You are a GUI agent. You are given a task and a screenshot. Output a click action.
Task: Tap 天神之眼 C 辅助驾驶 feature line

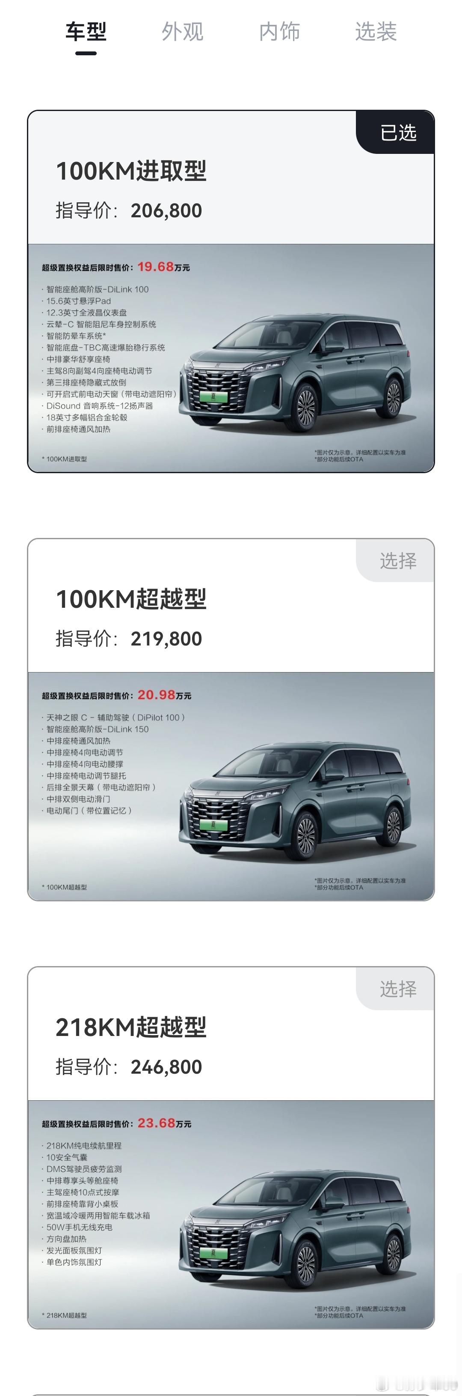point(114,718)
